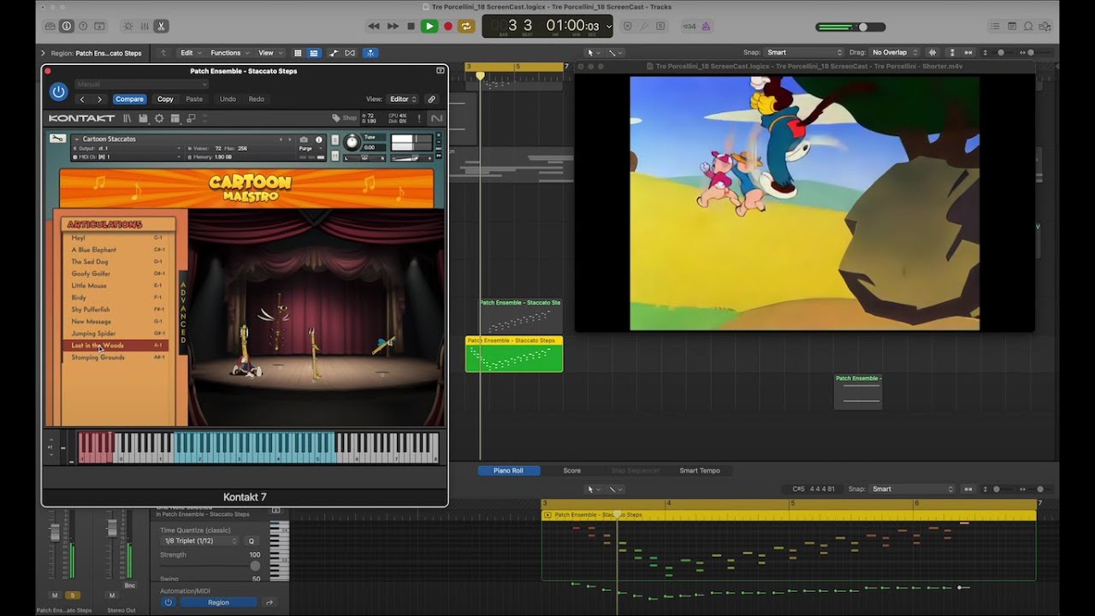Screen dimensions: 1095x616
Task: Switch to the Score tab
Action: (x=572, y=471)
